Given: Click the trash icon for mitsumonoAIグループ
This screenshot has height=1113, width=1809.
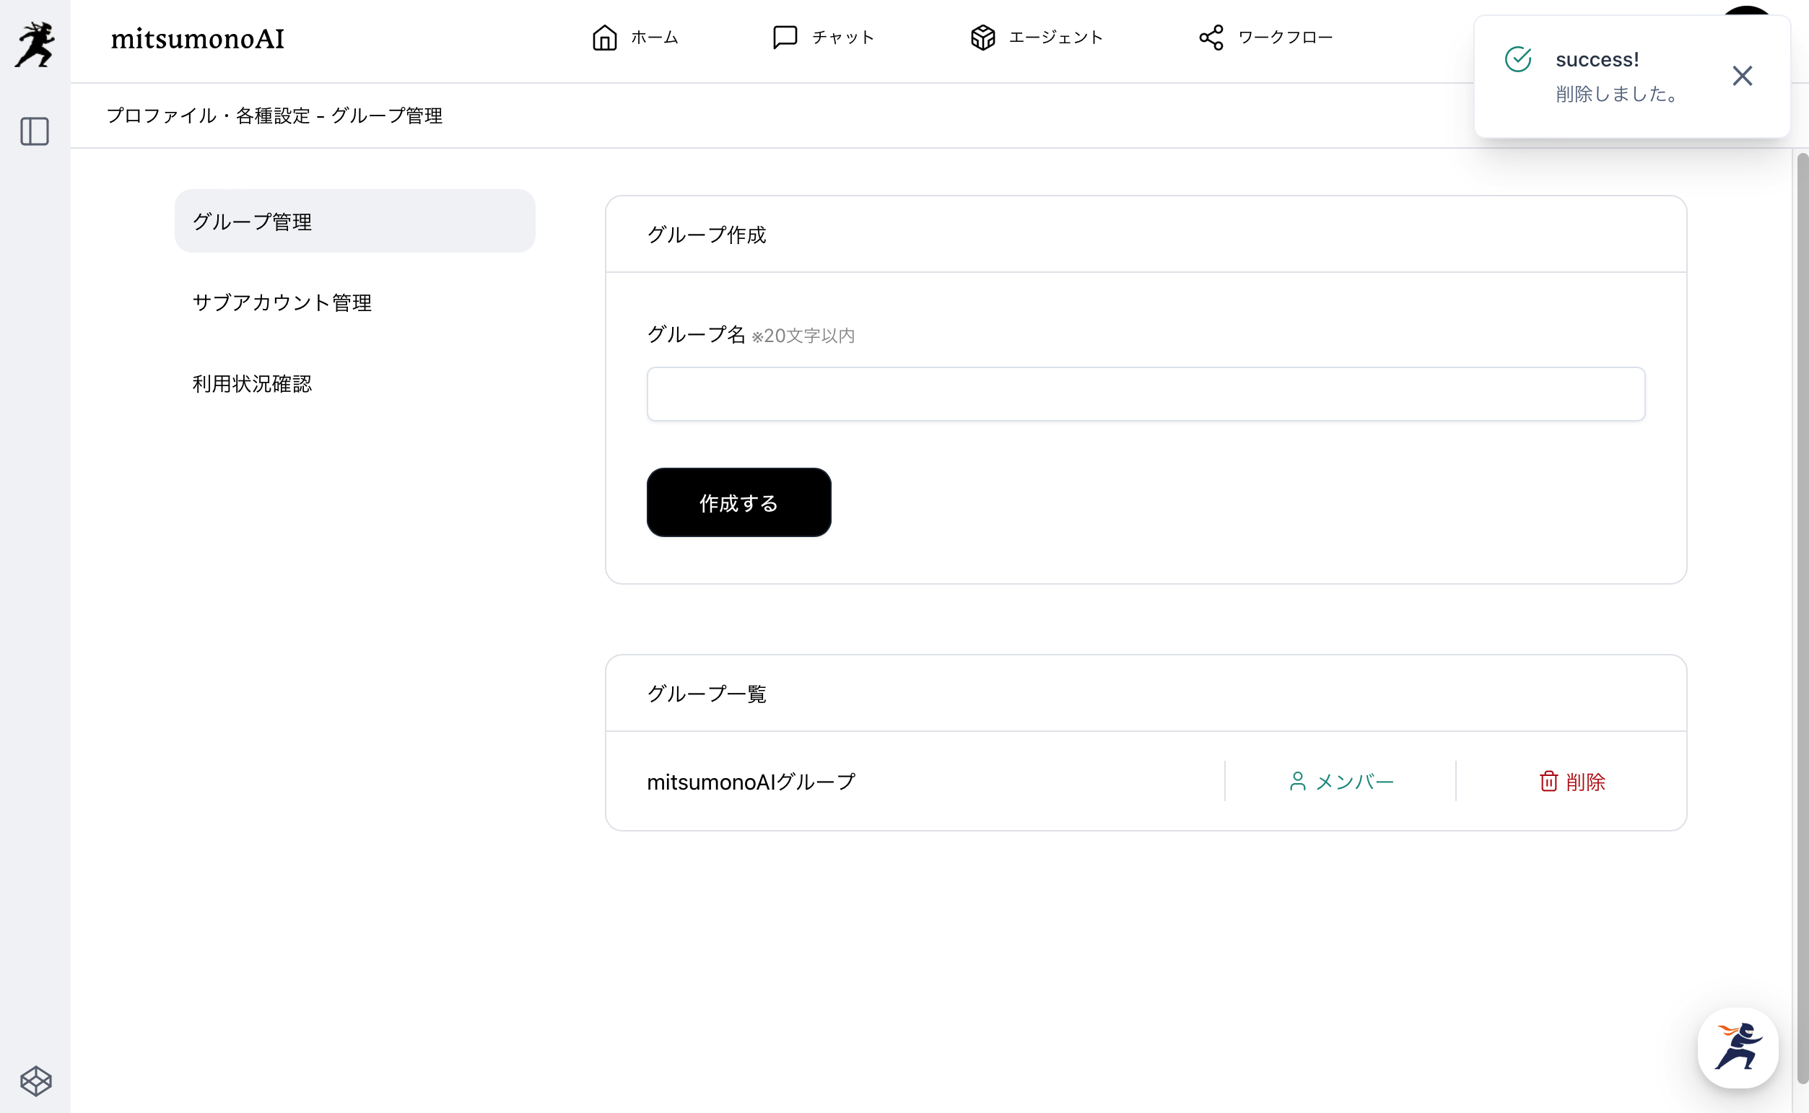Looking at the screenshot, I should [1548, 781].
